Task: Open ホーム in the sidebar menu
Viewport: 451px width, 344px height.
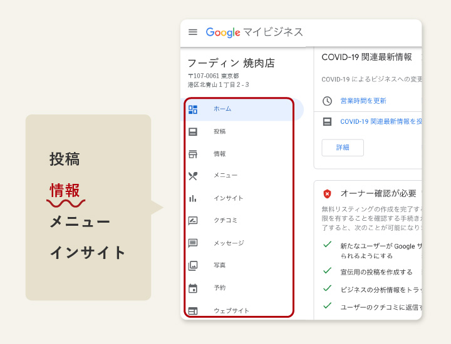Action: pyautogui.click(x=222, y=109)
